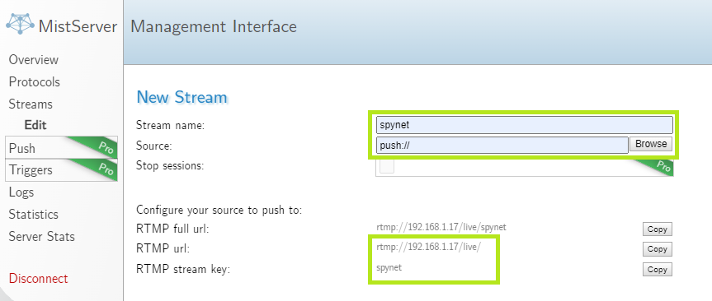
Task: Select the Edit sub-item under Streams
Action: 35,125
